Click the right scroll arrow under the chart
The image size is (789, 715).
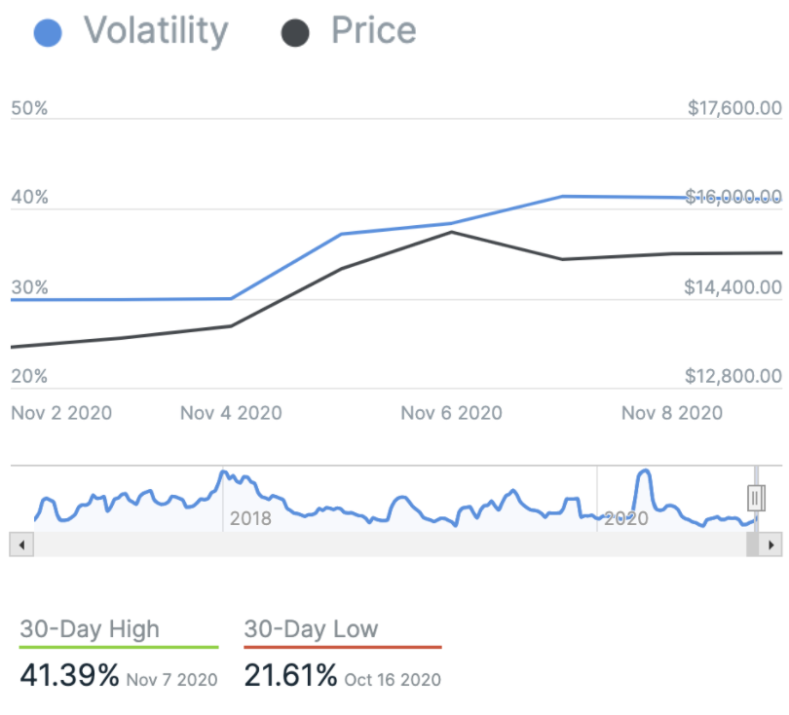(x=771, y=545)
